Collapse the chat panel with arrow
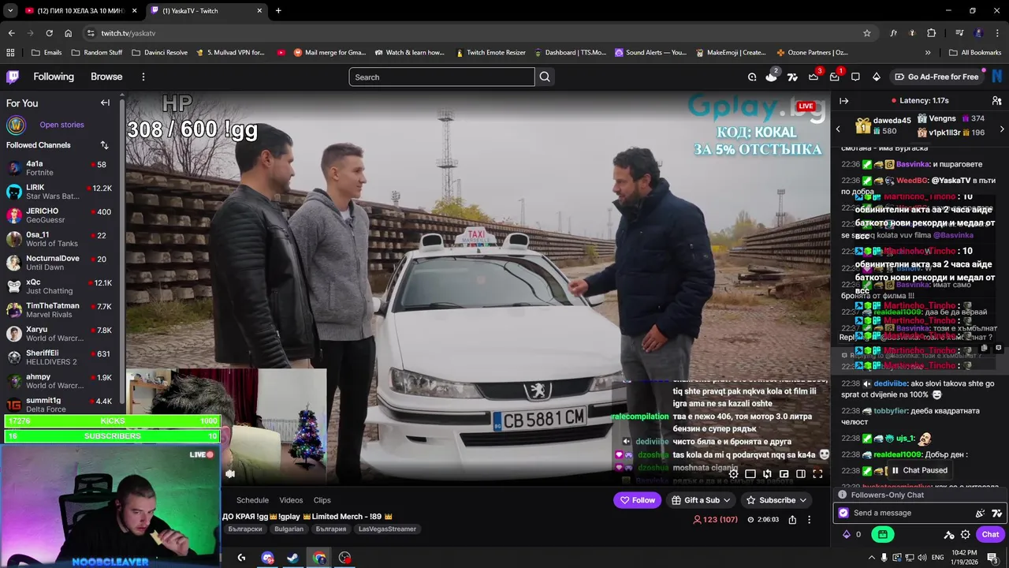 click(843, 101)
